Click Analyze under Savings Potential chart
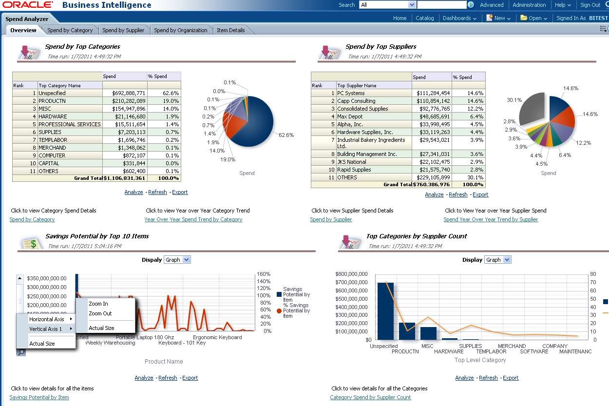 tap(144, 378)
